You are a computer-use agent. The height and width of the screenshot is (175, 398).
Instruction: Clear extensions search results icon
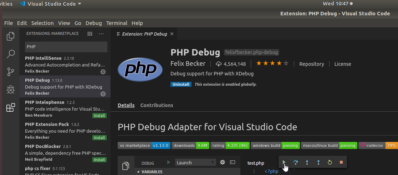pyautogui.click(x=90, y=34)
